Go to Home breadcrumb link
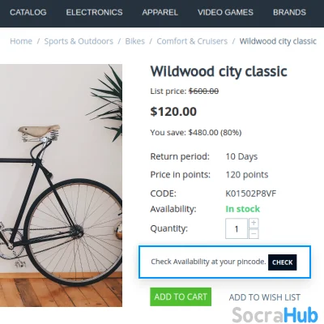 pyautogui.click(x=21, y=41)
